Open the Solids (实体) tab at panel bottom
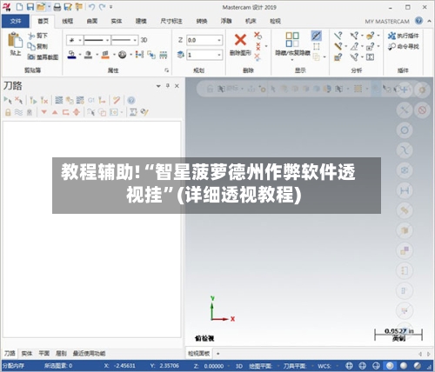This screenshot has width=435, height=372. pyautogui.click(x=27, y=353)
